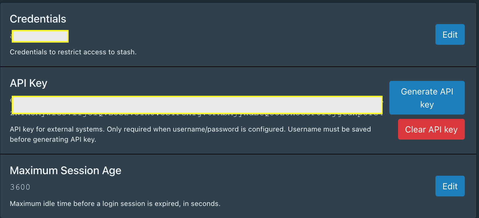Modify session timeout using its Edit button
Image resolution: width=479 pixels, height=218 pixels.
click(450, 186)
